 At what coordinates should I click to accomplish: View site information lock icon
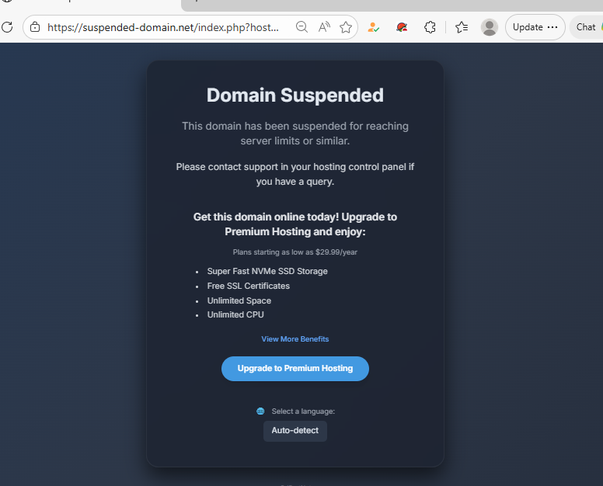(34, 27)
